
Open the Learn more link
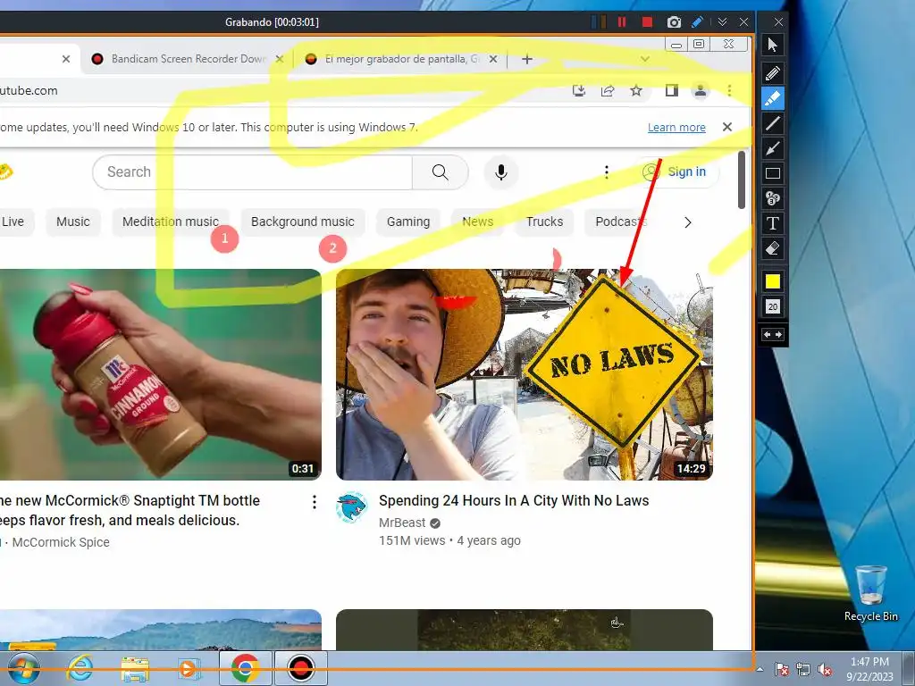(x=676, y=127)
